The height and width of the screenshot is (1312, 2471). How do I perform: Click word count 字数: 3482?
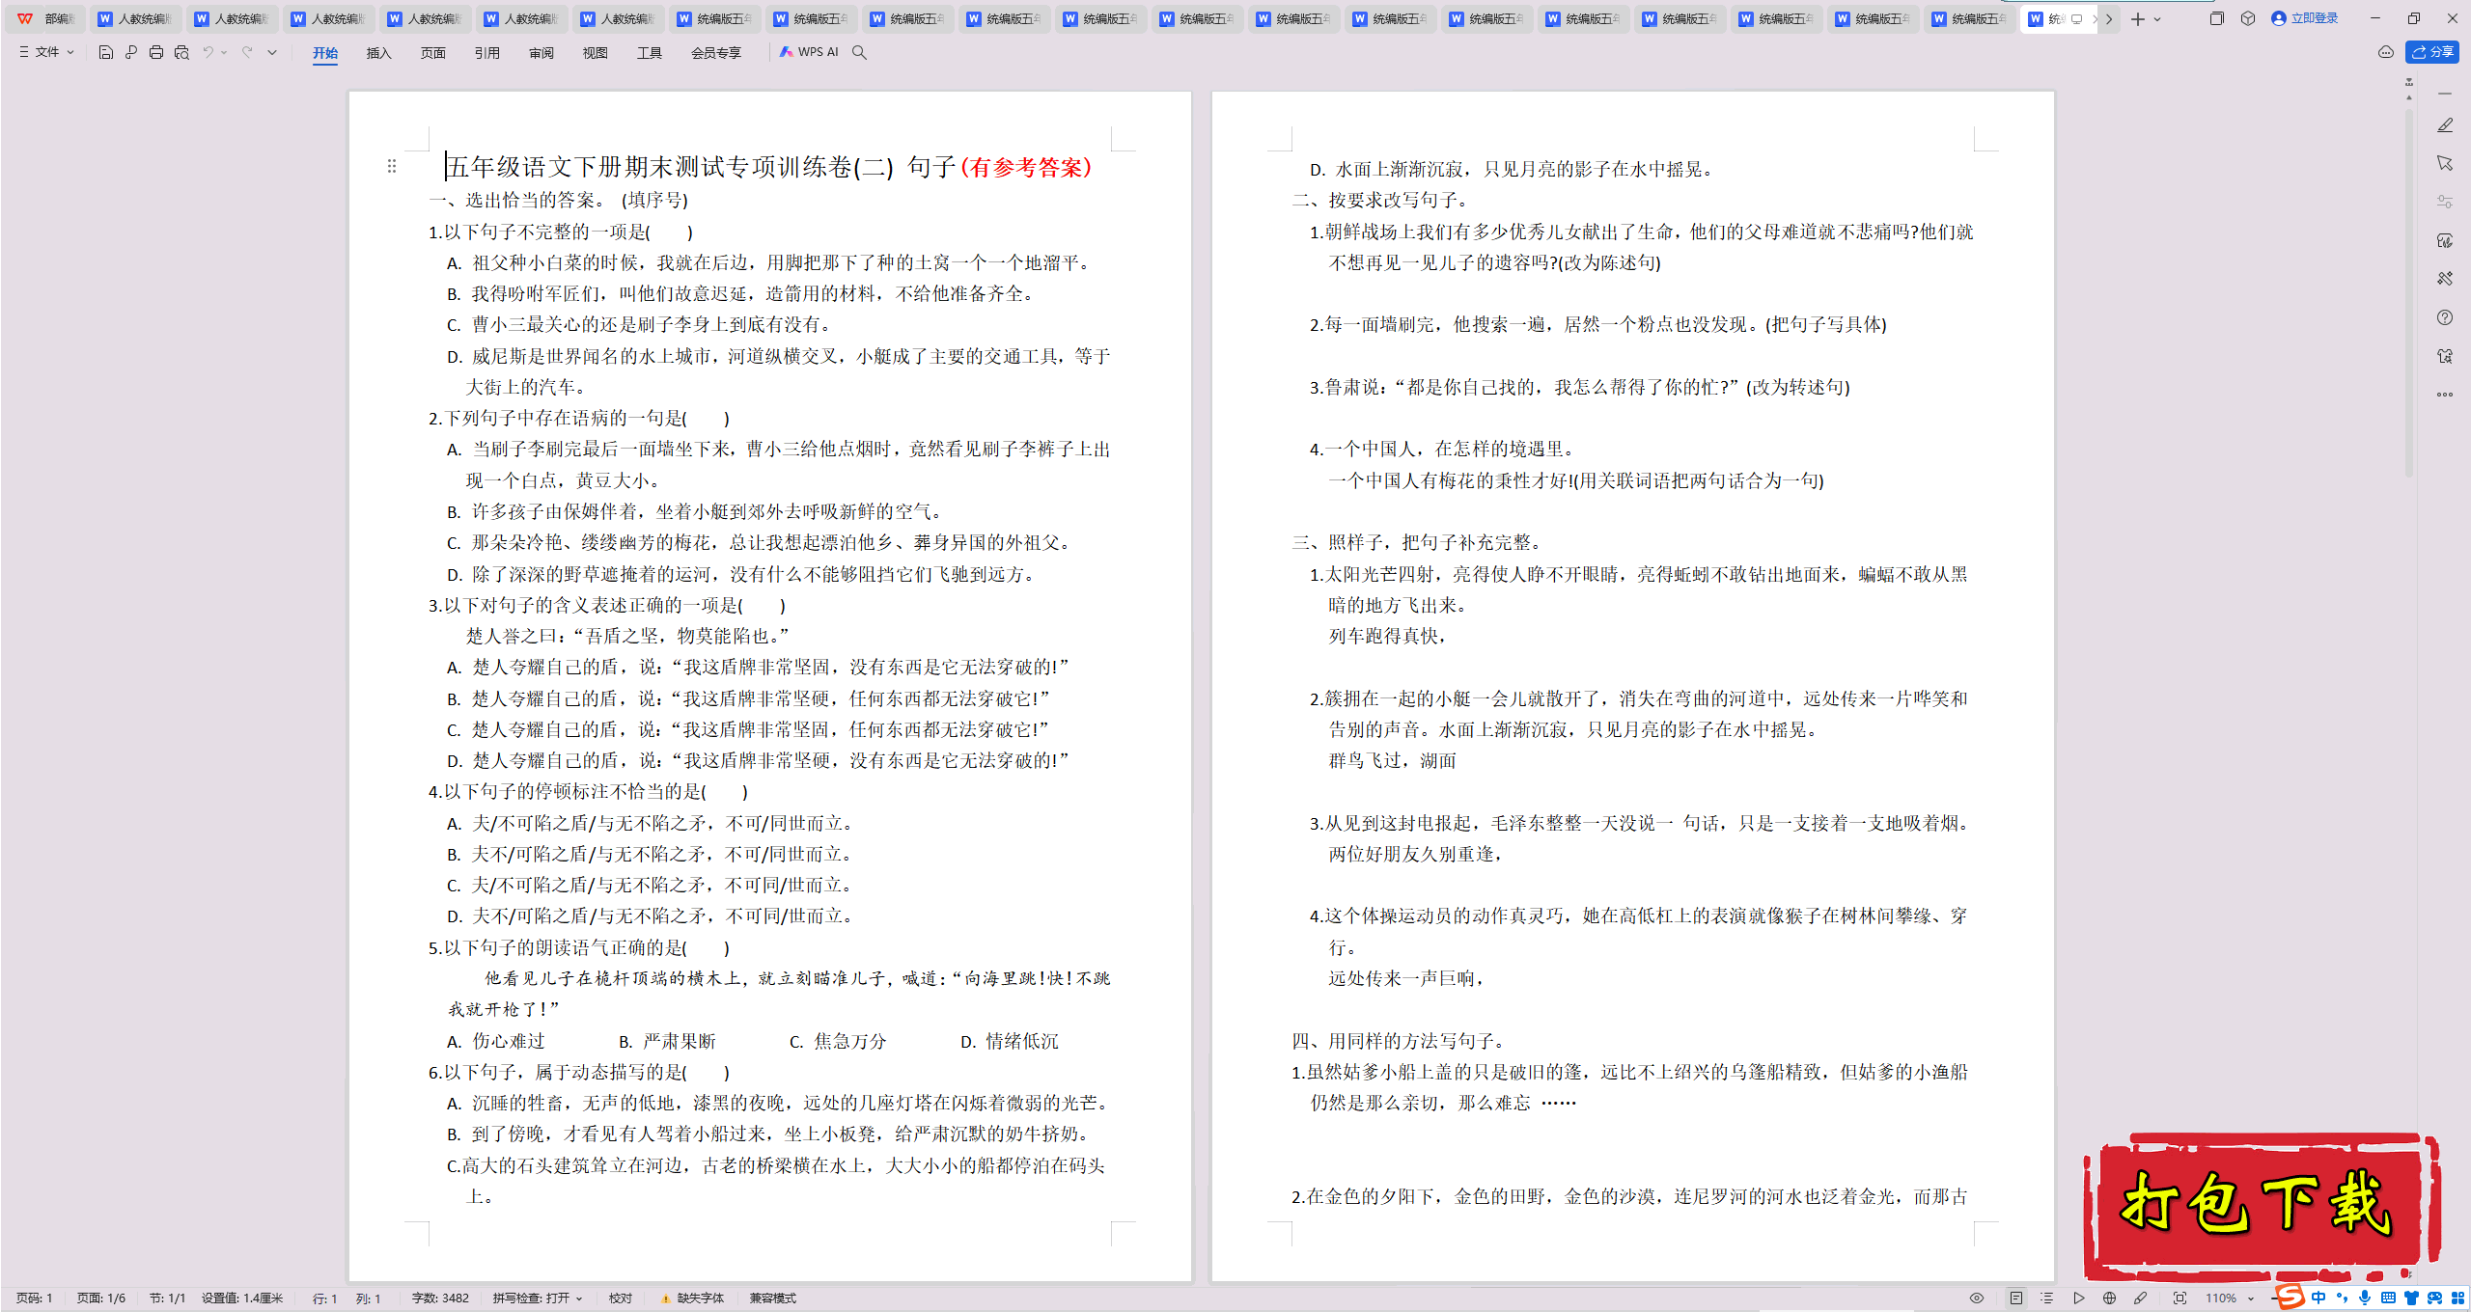(x=440, y=1298)
